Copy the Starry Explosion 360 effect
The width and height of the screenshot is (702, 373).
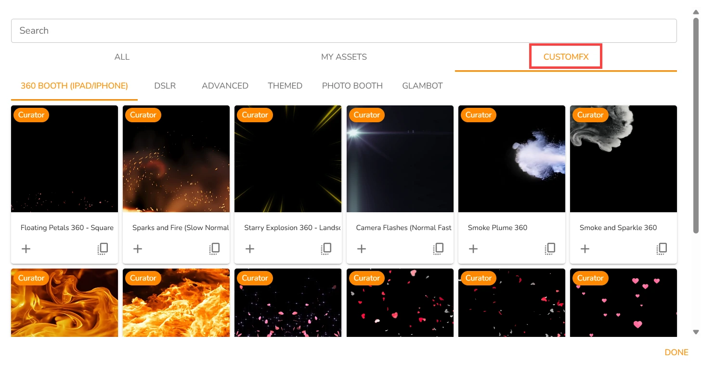(326, 249)
